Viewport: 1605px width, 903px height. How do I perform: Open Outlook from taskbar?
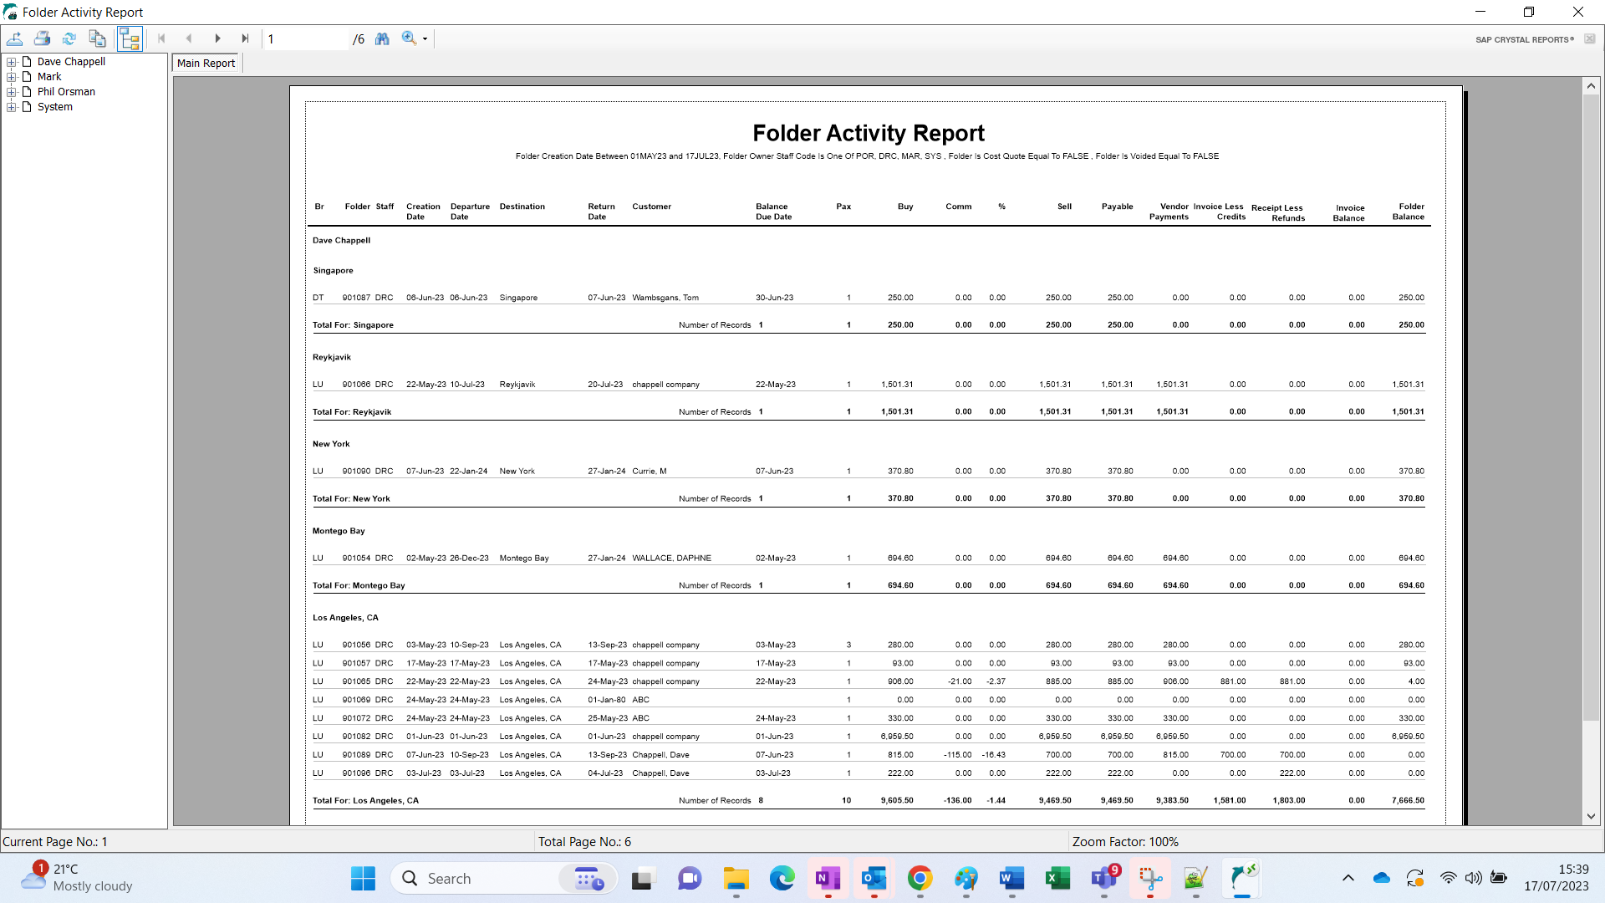(x=874, y=879)
